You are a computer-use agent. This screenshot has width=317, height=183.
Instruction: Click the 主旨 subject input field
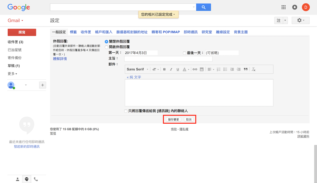point(168,59)
